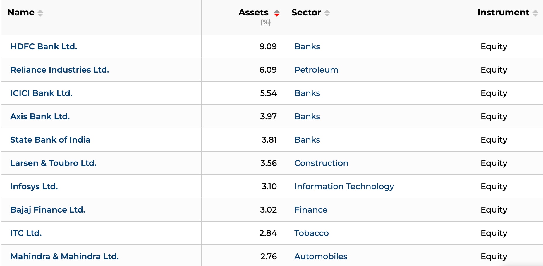This screenshot has width=543, height=266.
Task: Select State Bank of India link
Action: click(50, 140)
